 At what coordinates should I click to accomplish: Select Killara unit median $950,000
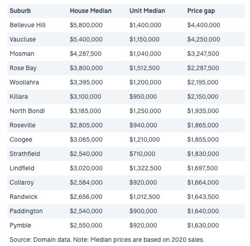(143, 96)
